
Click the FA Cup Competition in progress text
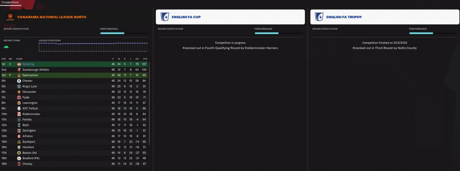pos(230,43)
